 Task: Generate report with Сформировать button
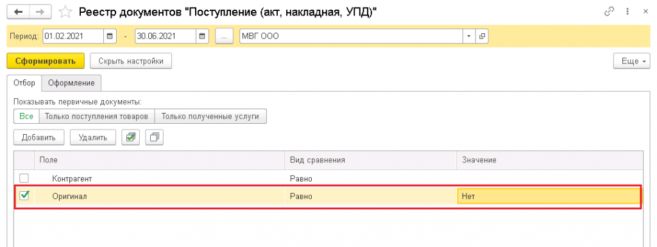pyautogui.click(x=46, y=61)
